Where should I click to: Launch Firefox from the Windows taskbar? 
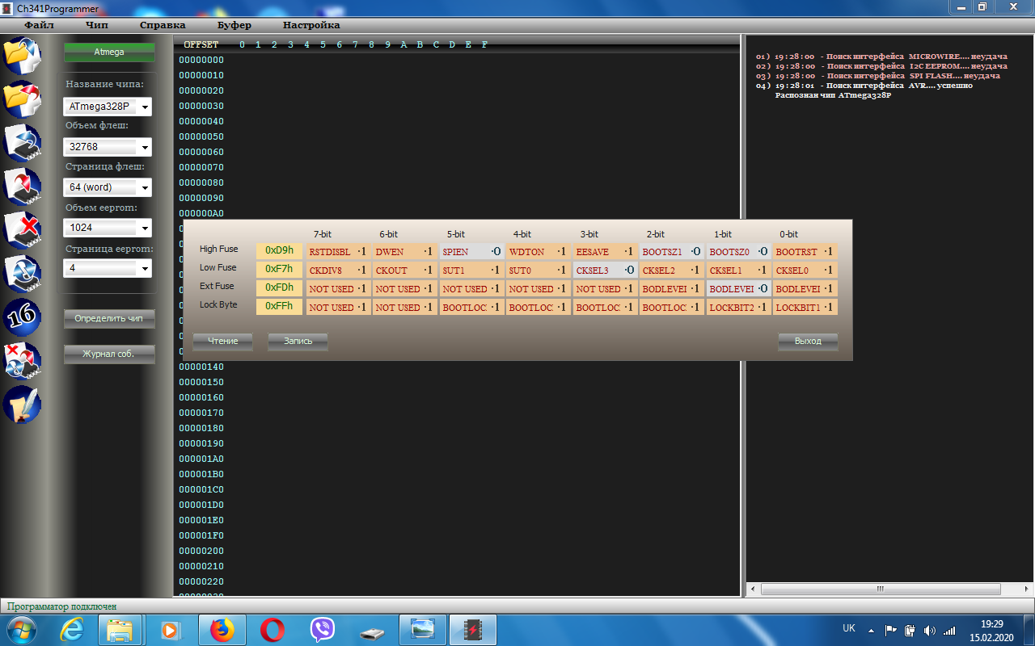[x=221, y=629]
